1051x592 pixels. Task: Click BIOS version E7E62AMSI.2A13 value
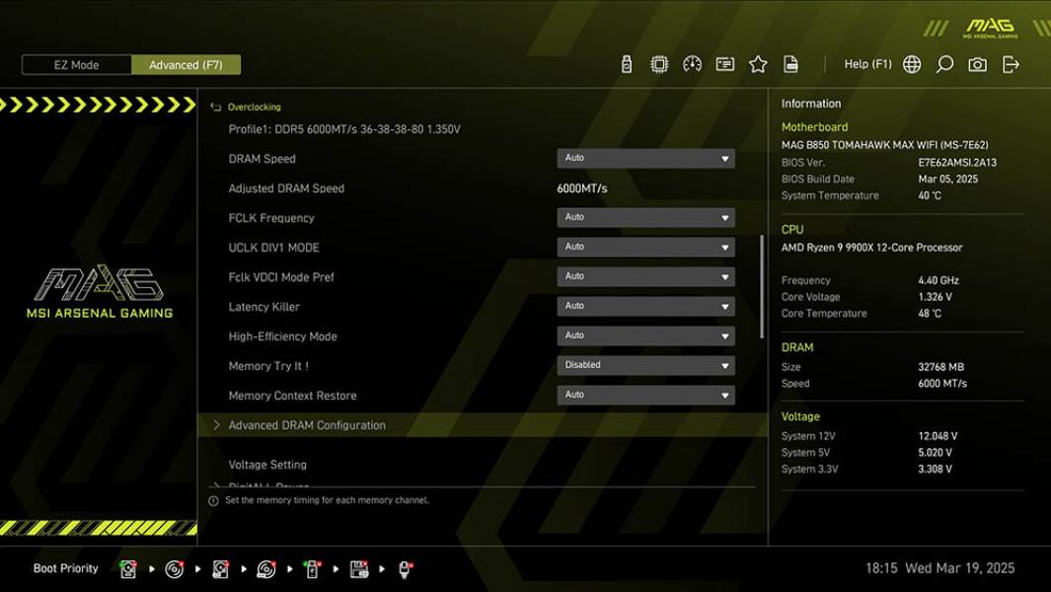point(957,162)
